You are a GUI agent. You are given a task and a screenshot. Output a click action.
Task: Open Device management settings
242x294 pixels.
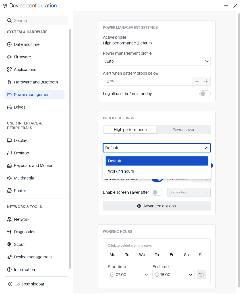pos(35,257)
